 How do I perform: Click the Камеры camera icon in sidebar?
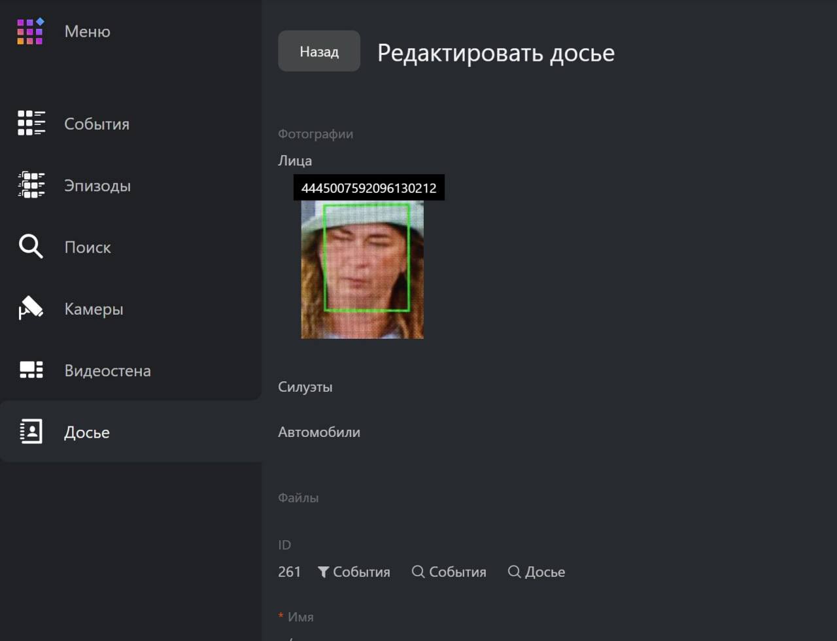pos(31,309)
